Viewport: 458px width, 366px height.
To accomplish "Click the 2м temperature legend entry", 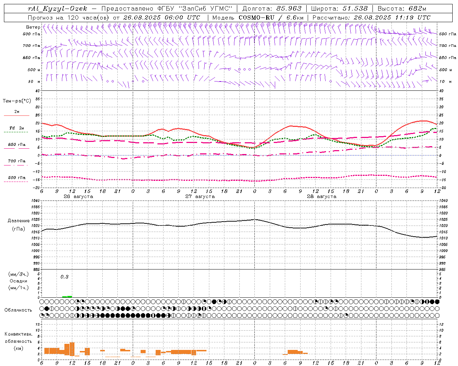I will pyautogui.click(x=17, y=112).
